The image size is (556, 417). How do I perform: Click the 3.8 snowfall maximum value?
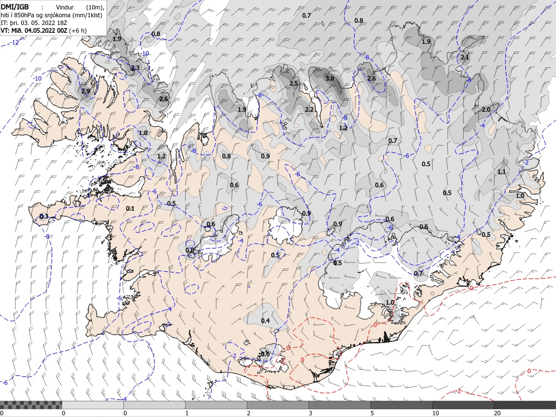330,78
